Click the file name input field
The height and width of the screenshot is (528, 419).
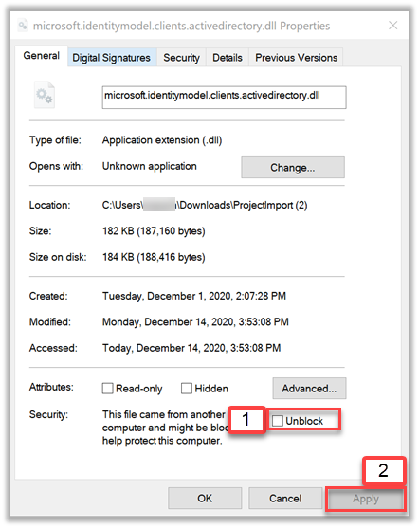pos(224,98)
